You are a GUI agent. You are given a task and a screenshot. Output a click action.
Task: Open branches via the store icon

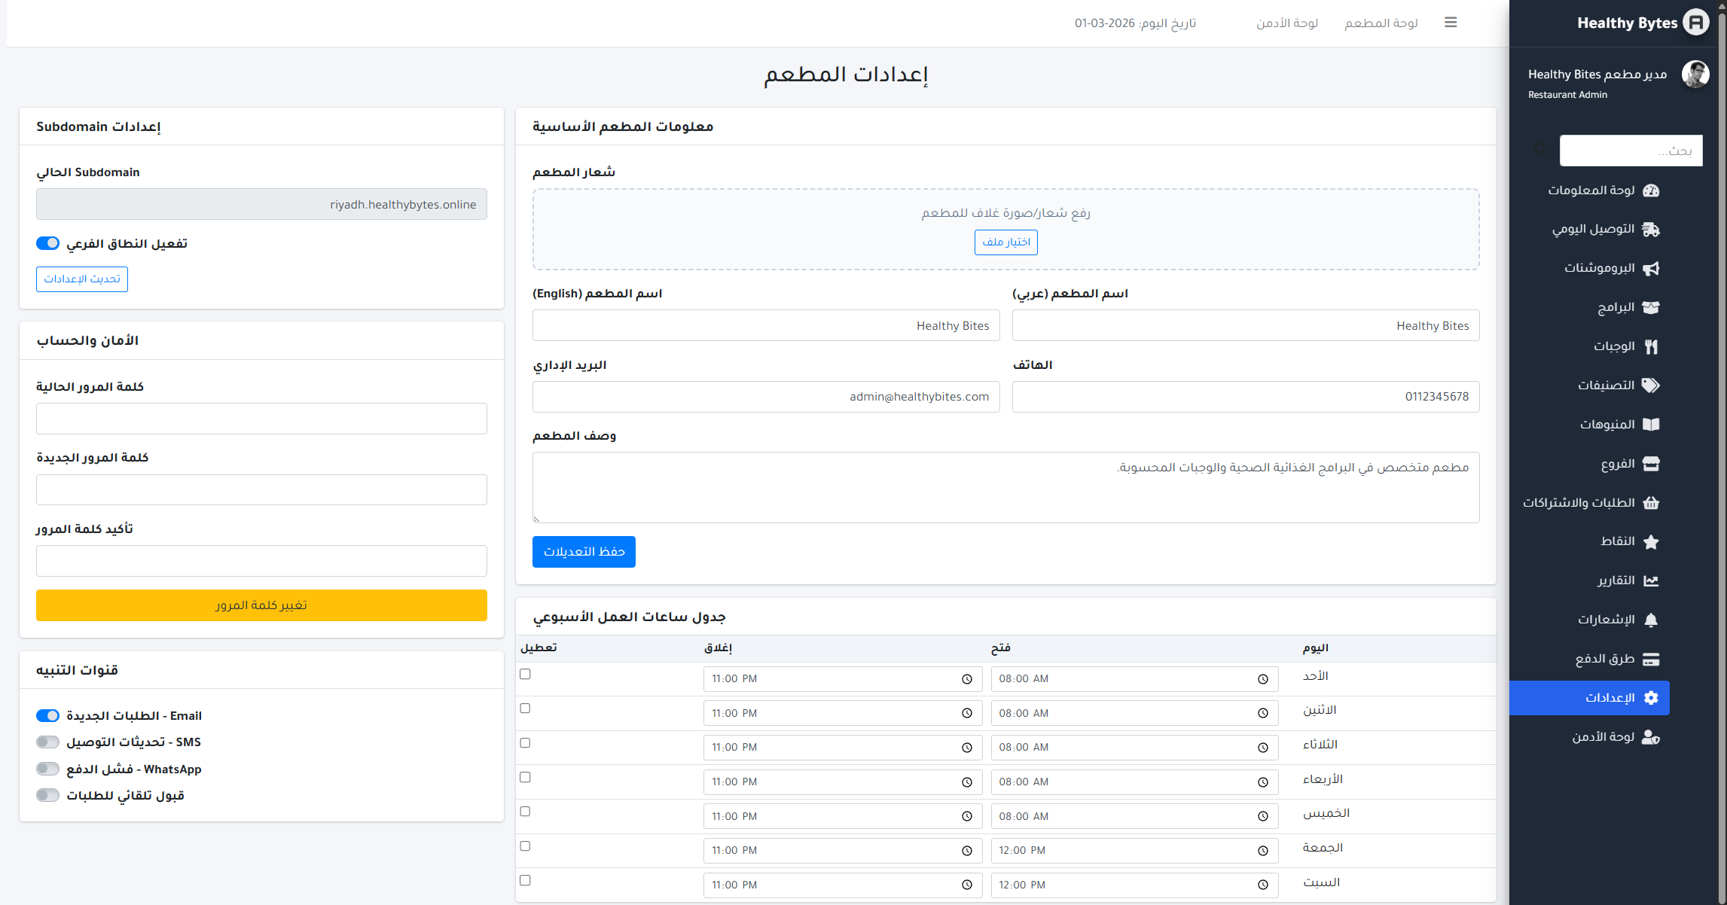pyautogui.click(x=1650, y=464)
